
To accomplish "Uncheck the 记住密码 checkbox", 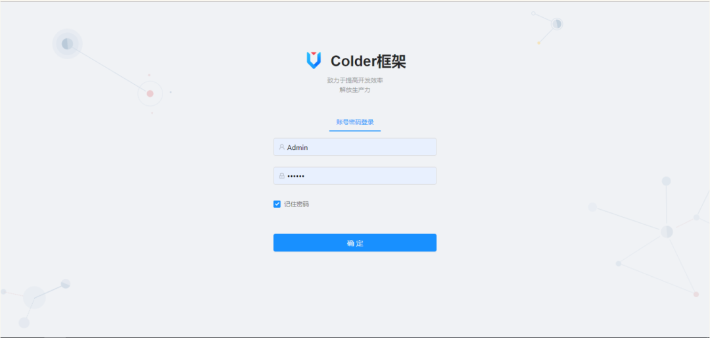I will pyautogui.click(x=277, y=205).
